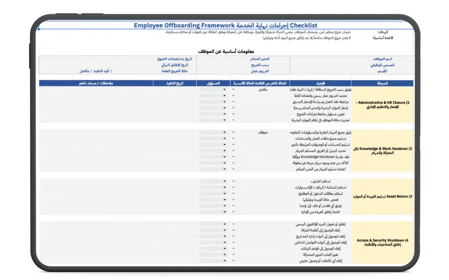Select the Knowledge & Work Handover phase cell

point(383,151)
